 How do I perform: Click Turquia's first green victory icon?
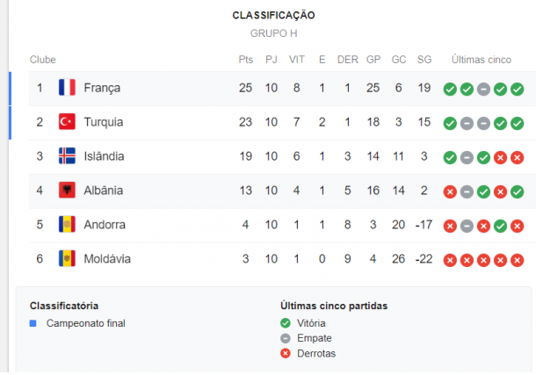click(450, 124)
